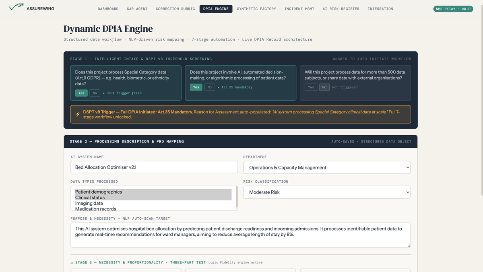Screen dimensions: 483x272
Task: Answer Yes to AI automated decision-making question
Action: (x=196, y=87)
